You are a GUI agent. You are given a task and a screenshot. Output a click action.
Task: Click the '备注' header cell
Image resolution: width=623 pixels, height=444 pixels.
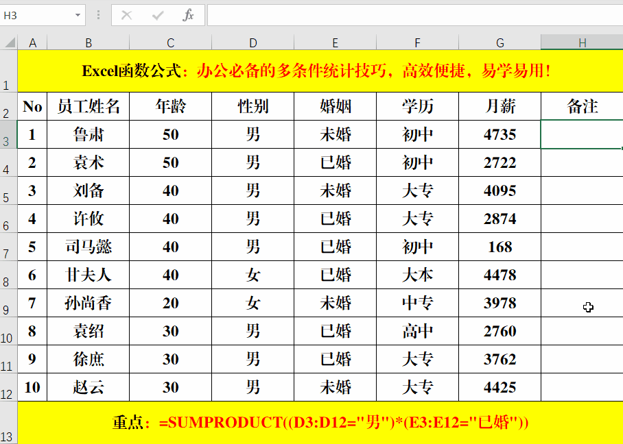pyautogui.click(x=582, y=106)
